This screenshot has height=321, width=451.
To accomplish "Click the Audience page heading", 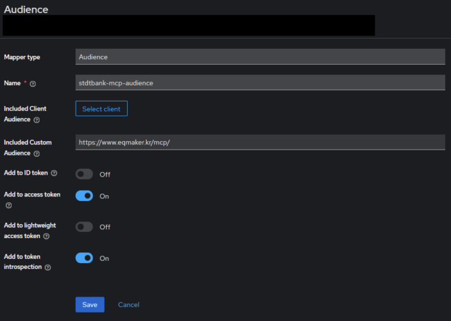I will tap(26, 10).
